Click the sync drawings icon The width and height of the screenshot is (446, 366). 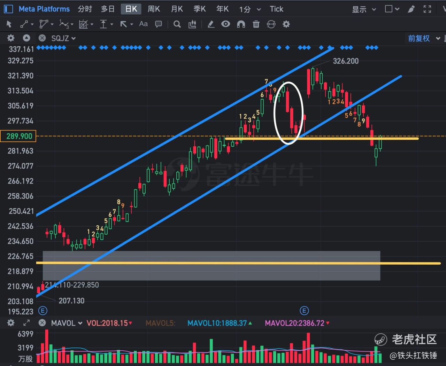[271, 24]
